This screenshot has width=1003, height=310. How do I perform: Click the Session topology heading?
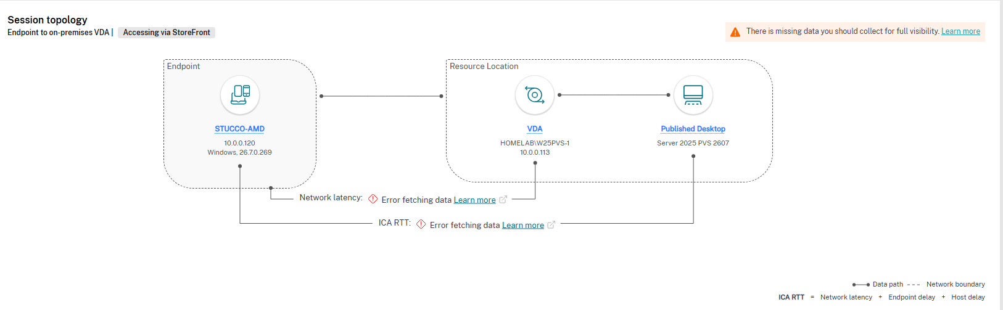click(x=47, y=20)
